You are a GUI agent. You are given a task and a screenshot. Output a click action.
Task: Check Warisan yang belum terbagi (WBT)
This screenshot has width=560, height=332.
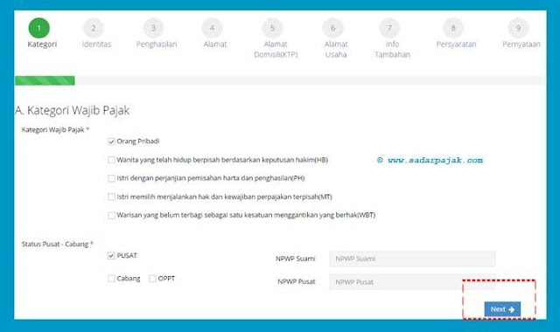click(111, 216)
